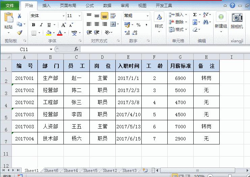Click insert function fx button
This screenshot has width=250, height=177.
coord(76,49)
